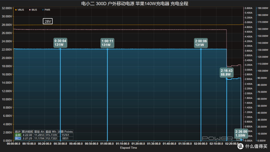
Task: Click the 15761 points cell
Action: (x=65, y=135)
